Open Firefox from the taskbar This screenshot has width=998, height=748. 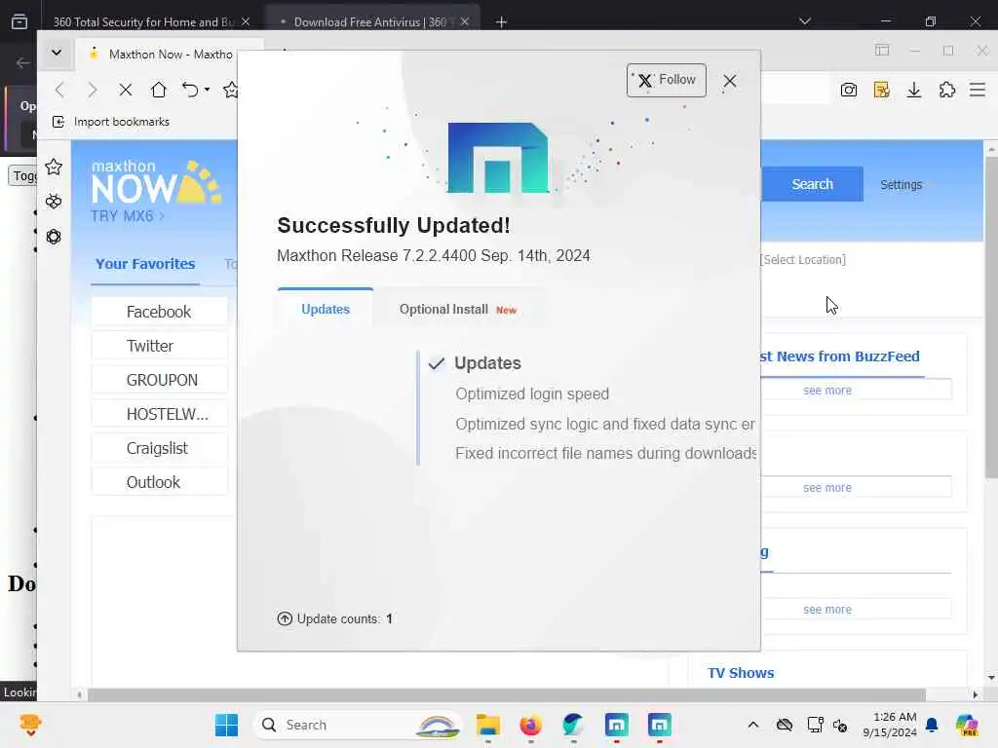pyautogui.click(x=531, y=725)
